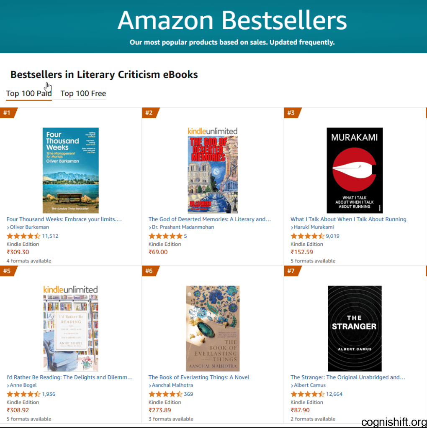Open author Oliver Burkeman's page

click(x=29, y=227)
